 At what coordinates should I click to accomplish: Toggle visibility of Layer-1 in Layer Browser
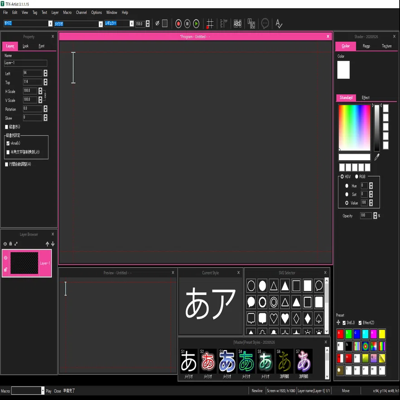coord(5,258)
